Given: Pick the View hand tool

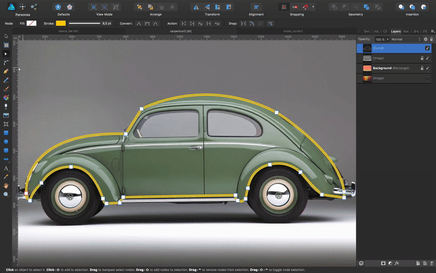Looking at the screenshot, I should pos(6,186).
